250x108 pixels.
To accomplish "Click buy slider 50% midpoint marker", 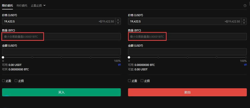I will (x=61, y=57).
